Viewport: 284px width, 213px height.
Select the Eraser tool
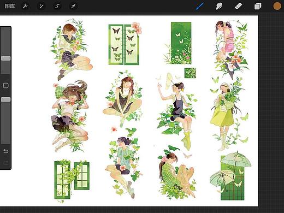coord(238,7)
